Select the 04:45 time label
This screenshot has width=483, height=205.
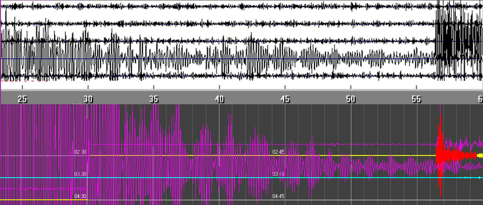pos(278,196)
